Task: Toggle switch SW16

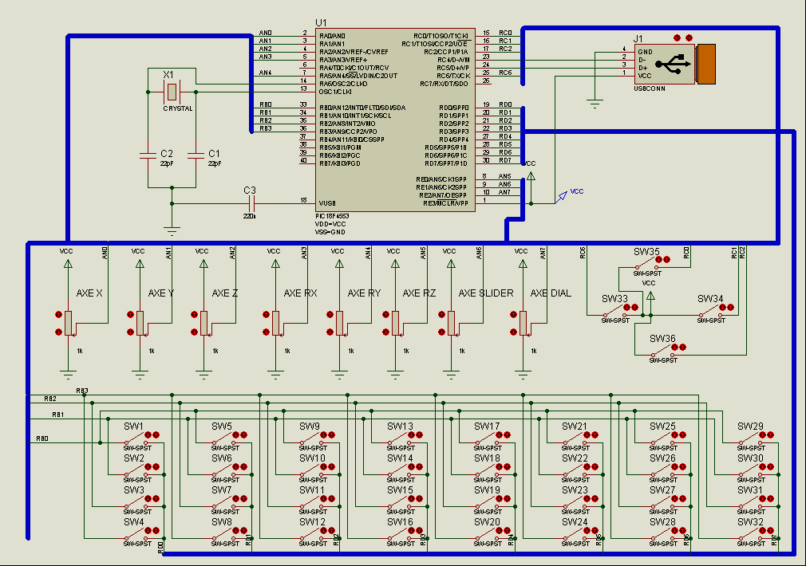Action: [x=398, y=535]
